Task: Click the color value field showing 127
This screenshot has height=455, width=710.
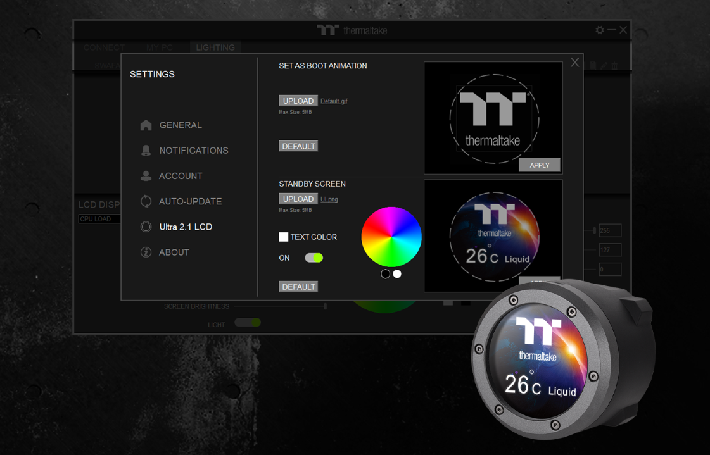Action: (x=610, y=250)
